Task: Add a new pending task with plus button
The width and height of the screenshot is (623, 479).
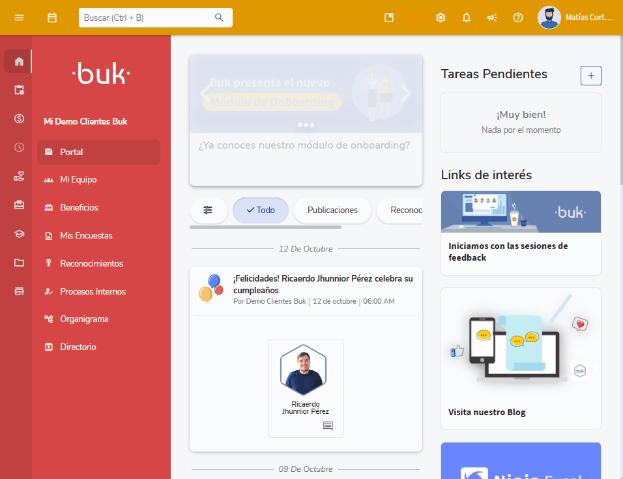Action: [590, 76]
